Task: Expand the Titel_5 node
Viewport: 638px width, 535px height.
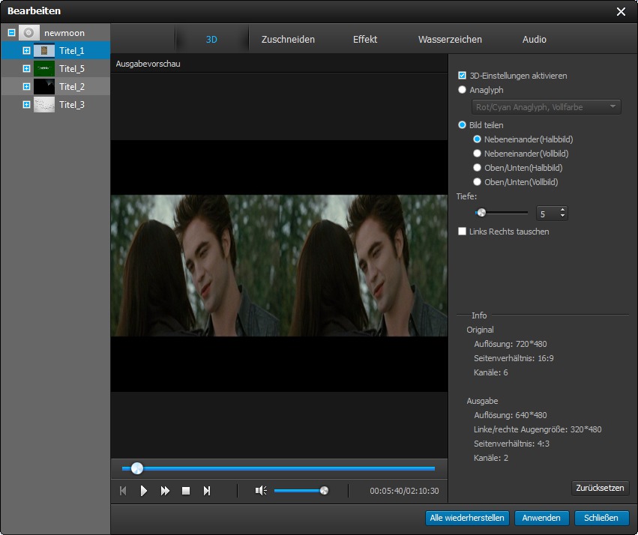Action: [26, 68]
